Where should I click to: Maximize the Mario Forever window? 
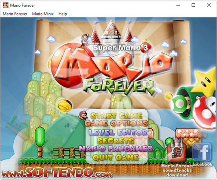[x=193, y=5]
